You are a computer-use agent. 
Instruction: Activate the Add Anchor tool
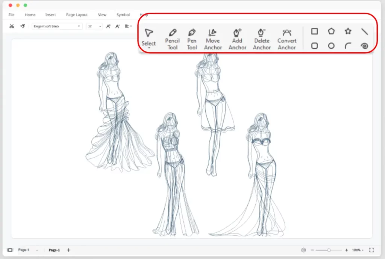coord(237,39)
